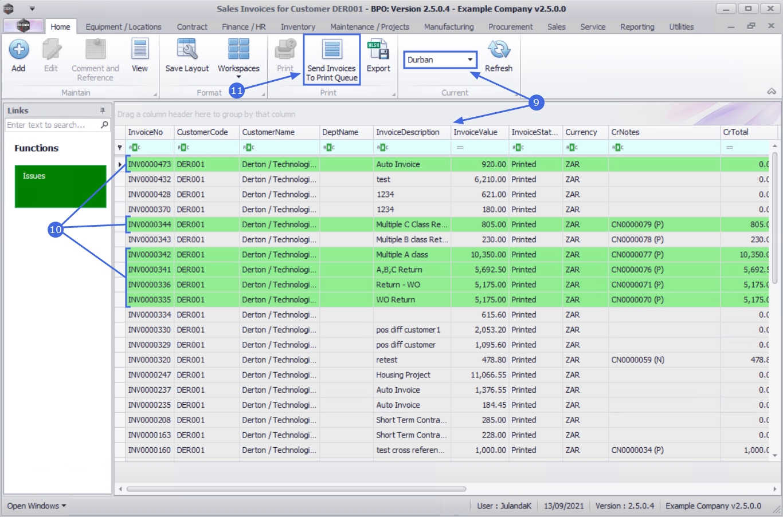This screenshot has height=517, width=783.
Task: Open CustomerName filter condition icon
Action: click(x=249, y=148)
